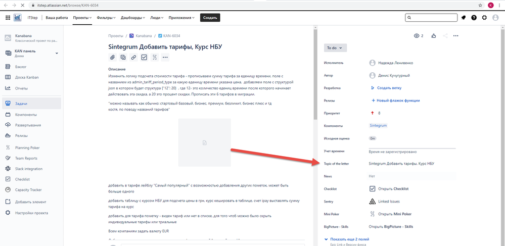Click the browser back arrow
Image resolution: width=505 pixels, height=246 pixels.
6,5
